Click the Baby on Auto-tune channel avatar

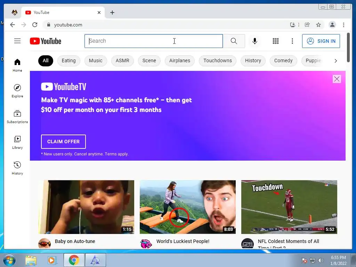click(x=44, y=243)
